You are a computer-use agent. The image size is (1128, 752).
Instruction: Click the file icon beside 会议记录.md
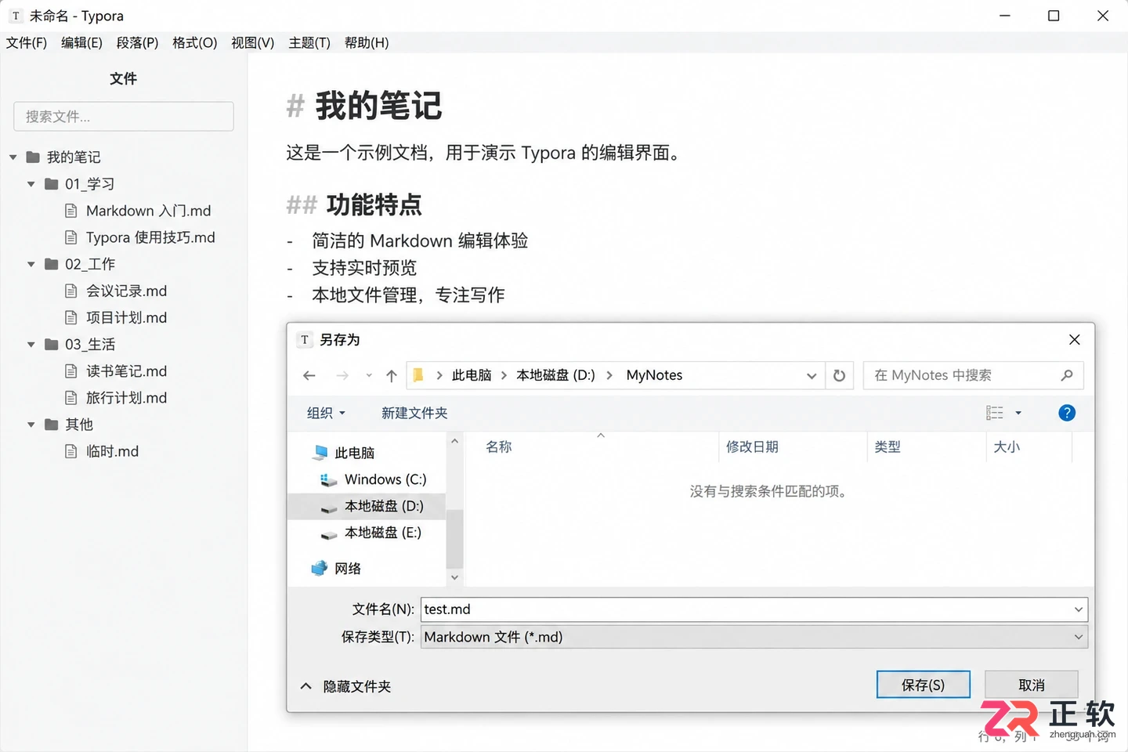coord(71,291)
